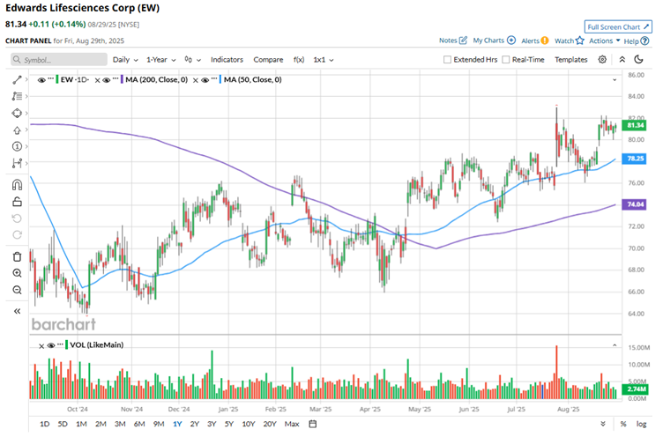Toggle visibility of VOL indicator

click(51, 345)
